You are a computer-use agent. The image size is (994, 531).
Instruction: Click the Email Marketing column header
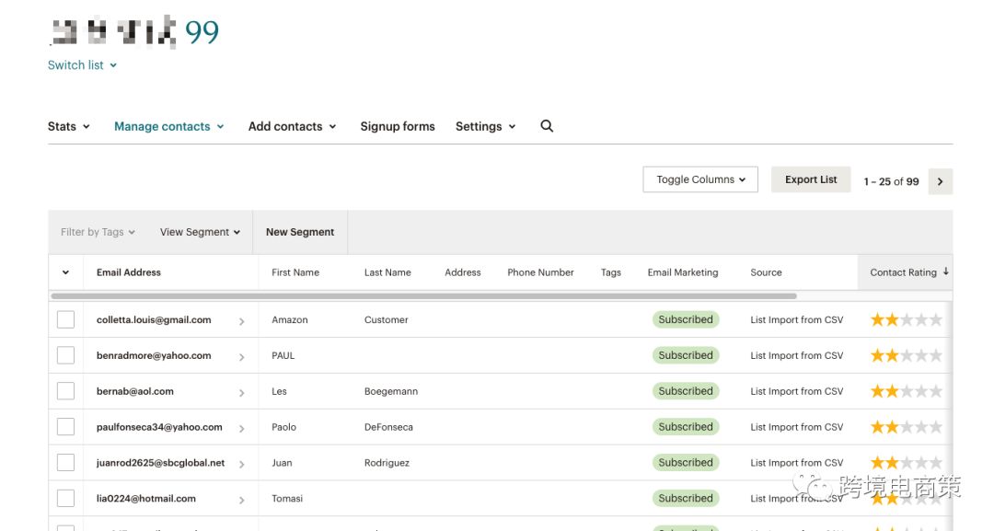[x=683, y=272]
